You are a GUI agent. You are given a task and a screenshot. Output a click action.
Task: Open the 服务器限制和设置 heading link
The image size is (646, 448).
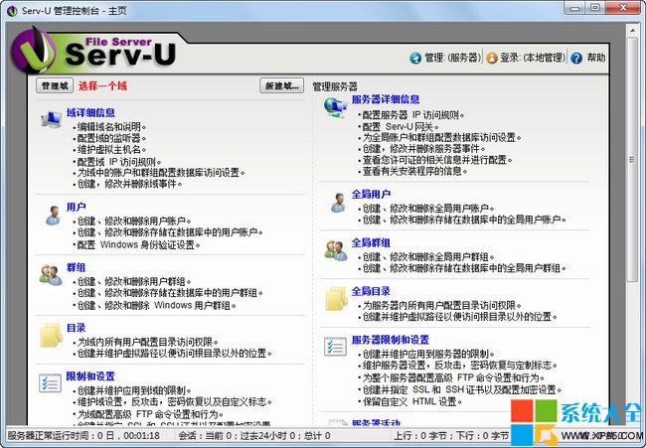390,340
